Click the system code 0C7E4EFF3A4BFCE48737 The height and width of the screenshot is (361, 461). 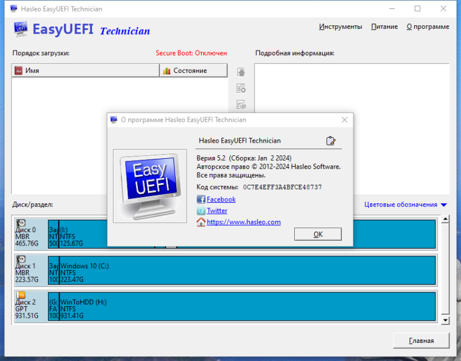pyautogui.click(x=282, y=187)
